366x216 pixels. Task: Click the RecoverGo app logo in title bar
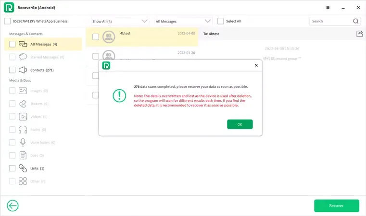9,8
